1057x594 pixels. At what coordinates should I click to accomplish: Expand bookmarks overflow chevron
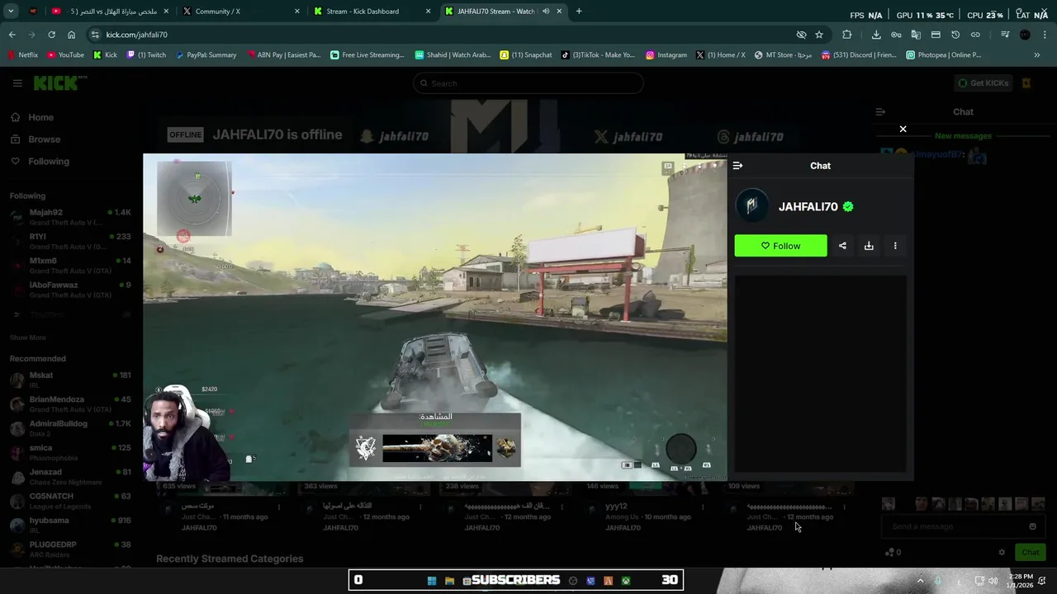point(1037,55)
